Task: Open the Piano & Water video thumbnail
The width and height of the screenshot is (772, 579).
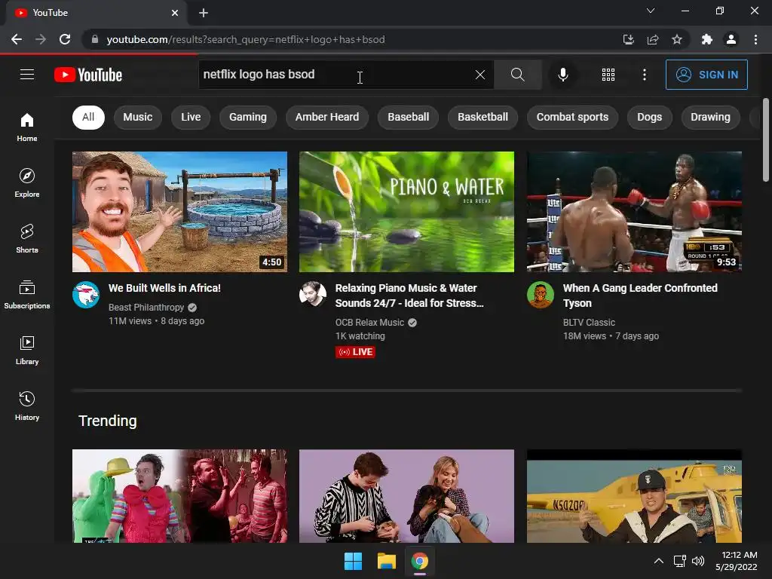Action: [406, 212]
